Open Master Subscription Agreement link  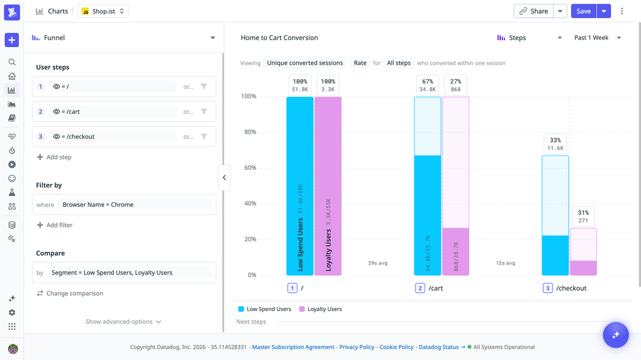293,347
